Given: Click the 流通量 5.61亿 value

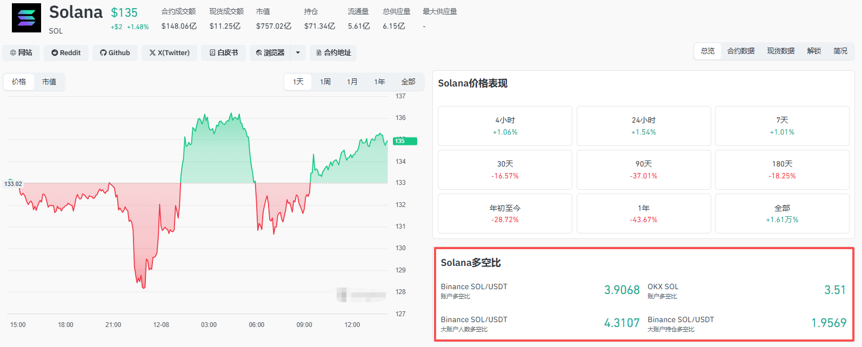Looking at the screenshot, I should coord(359,26).
